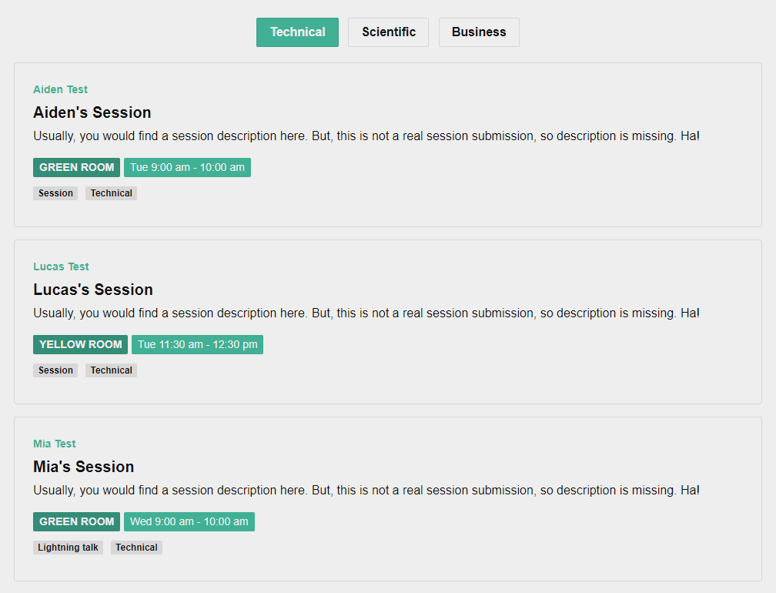Open the Lucas's Session title
Viewport: 776px width, 593px height.
point(92,290)
